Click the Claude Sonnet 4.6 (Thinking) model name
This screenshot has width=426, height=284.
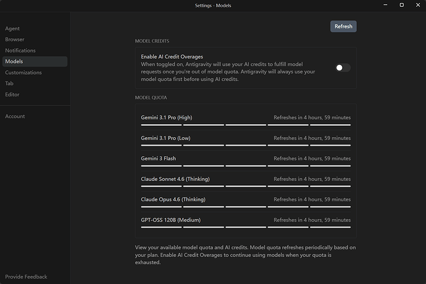click(175, 179)
